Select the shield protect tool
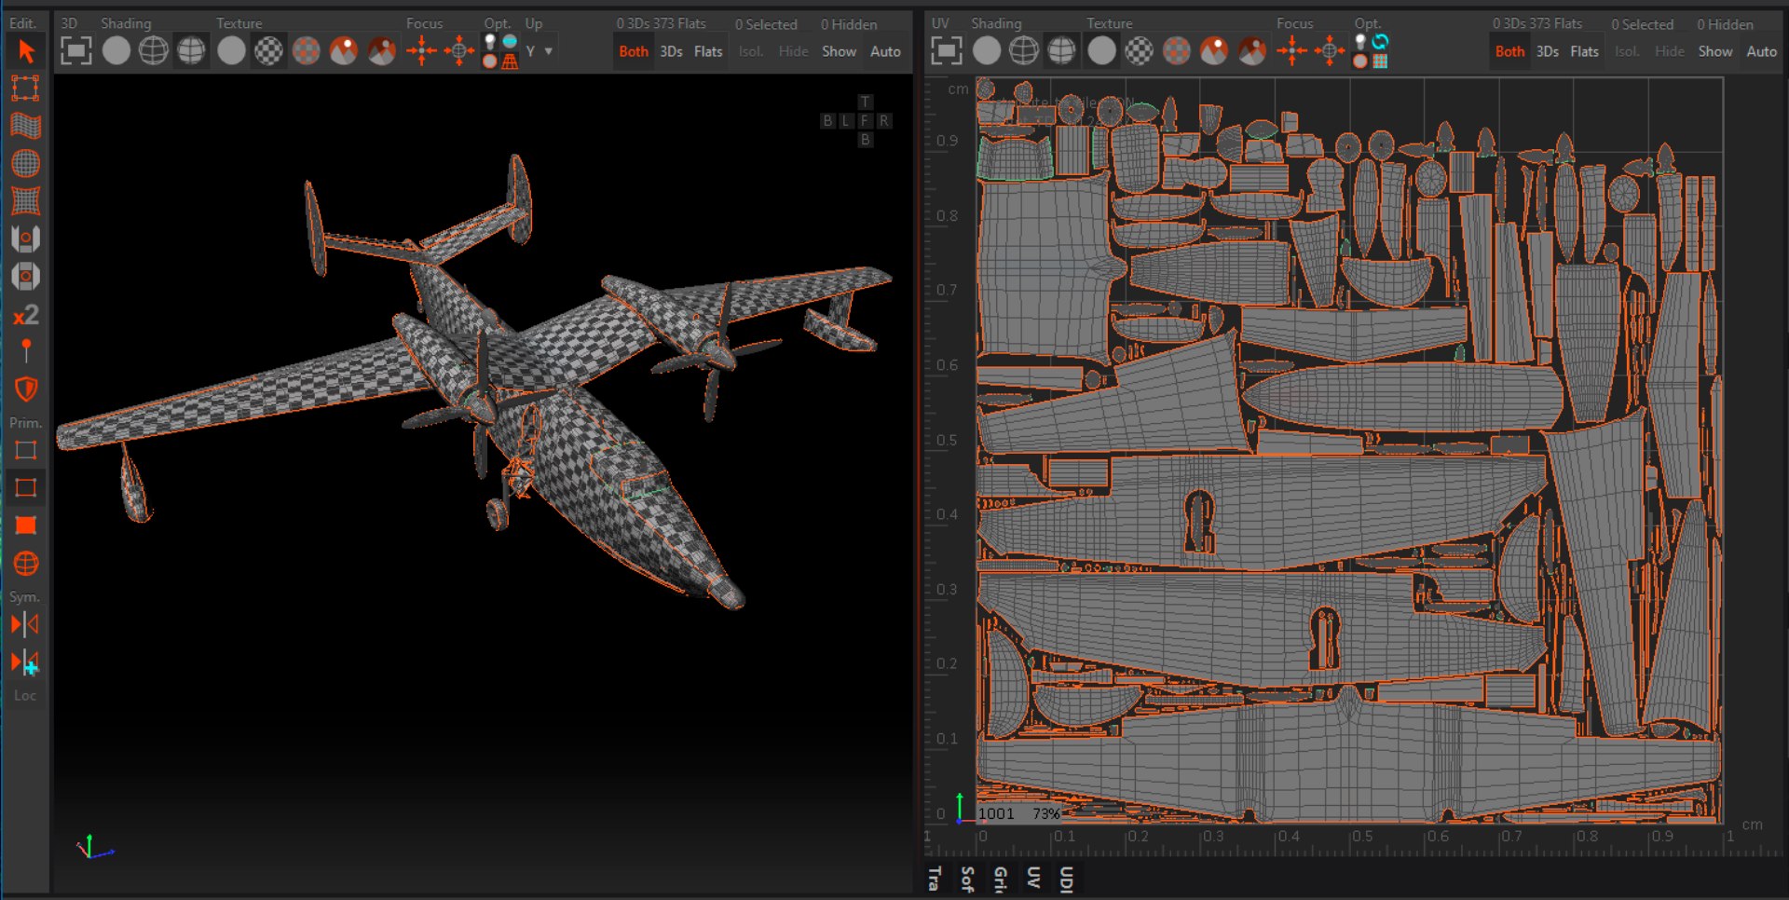Image resolution: width=1789 pixels, height=900 pixels. click(x=26, y=389)
